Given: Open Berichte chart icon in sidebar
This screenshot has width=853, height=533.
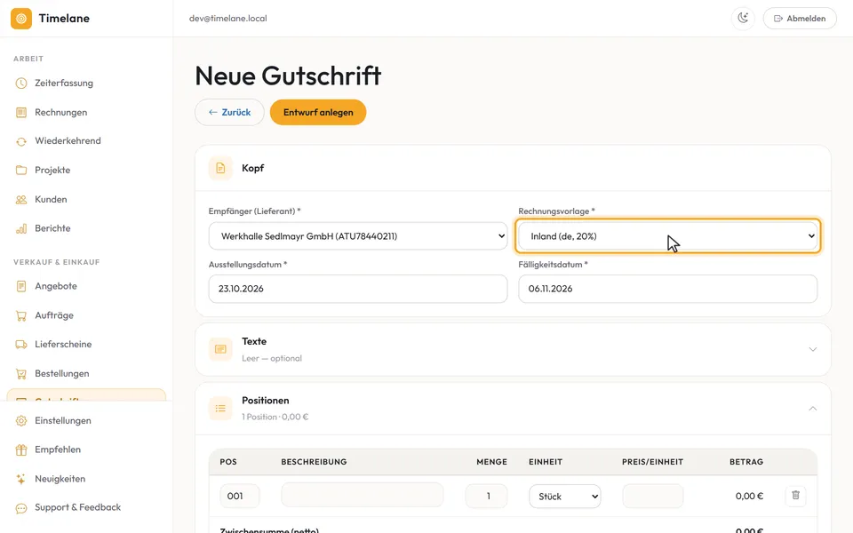Looking at the screenshot, I should (x=21, y=228).
